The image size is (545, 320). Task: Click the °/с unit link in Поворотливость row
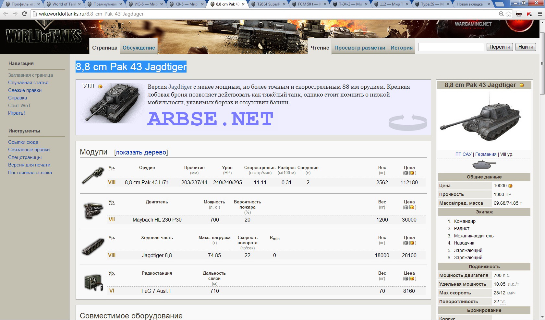tap(503, 302)
